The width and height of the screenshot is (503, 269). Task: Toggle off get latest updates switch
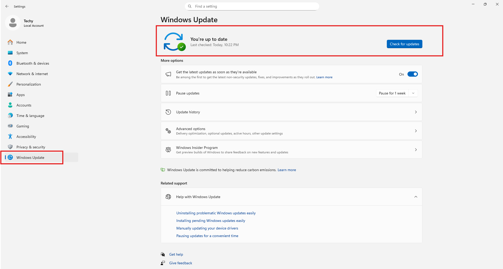point(412,74)
